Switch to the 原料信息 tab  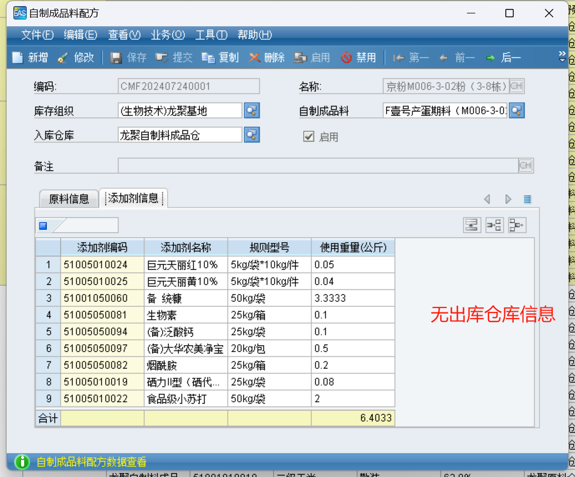click(x=69, y=199)
